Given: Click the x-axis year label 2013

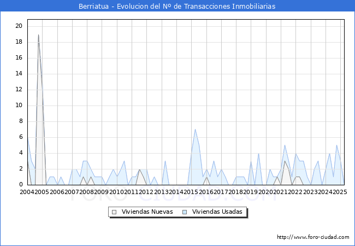Looking at the screenshot, I should [x=162, y=192].
